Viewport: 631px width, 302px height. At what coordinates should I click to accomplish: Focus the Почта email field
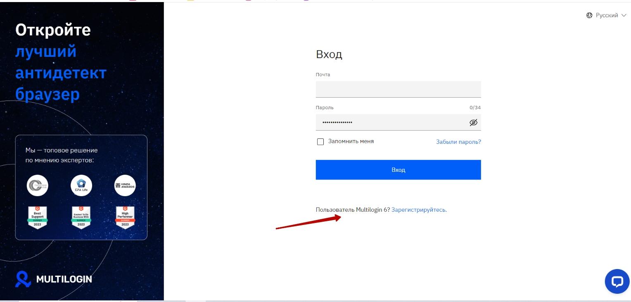tap(398, 89)
